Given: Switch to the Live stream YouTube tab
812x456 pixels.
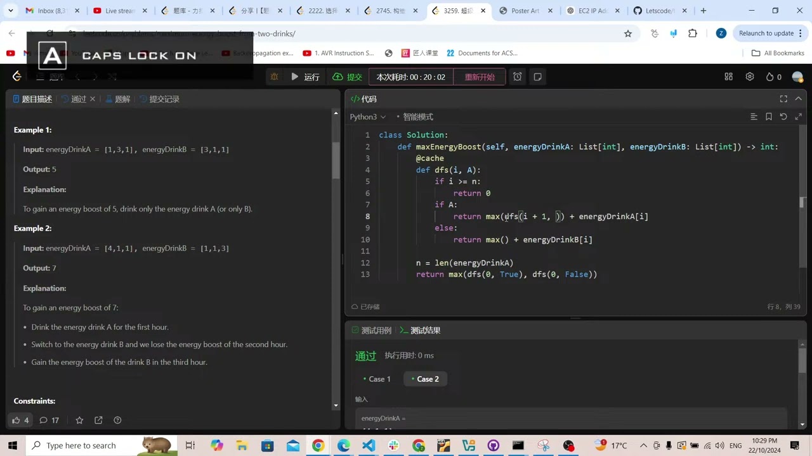Looking at the screenshot, I should click(119, 11).
